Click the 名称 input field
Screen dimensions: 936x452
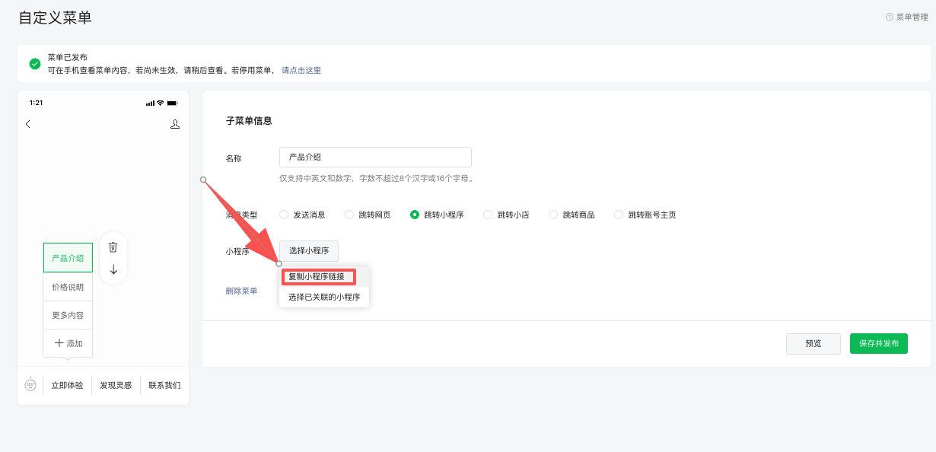coord(375,157)
